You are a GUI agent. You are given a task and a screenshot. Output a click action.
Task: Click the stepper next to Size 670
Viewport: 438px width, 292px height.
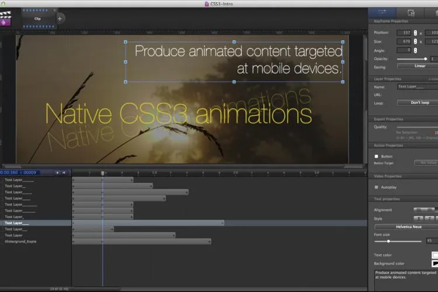[415, 41]
